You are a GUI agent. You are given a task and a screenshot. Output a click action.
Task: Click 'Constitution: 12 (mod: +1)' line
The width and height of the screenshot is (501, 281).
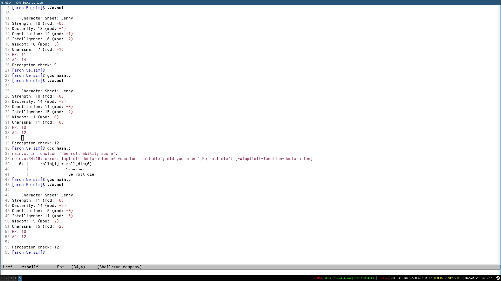pos(43,34)
